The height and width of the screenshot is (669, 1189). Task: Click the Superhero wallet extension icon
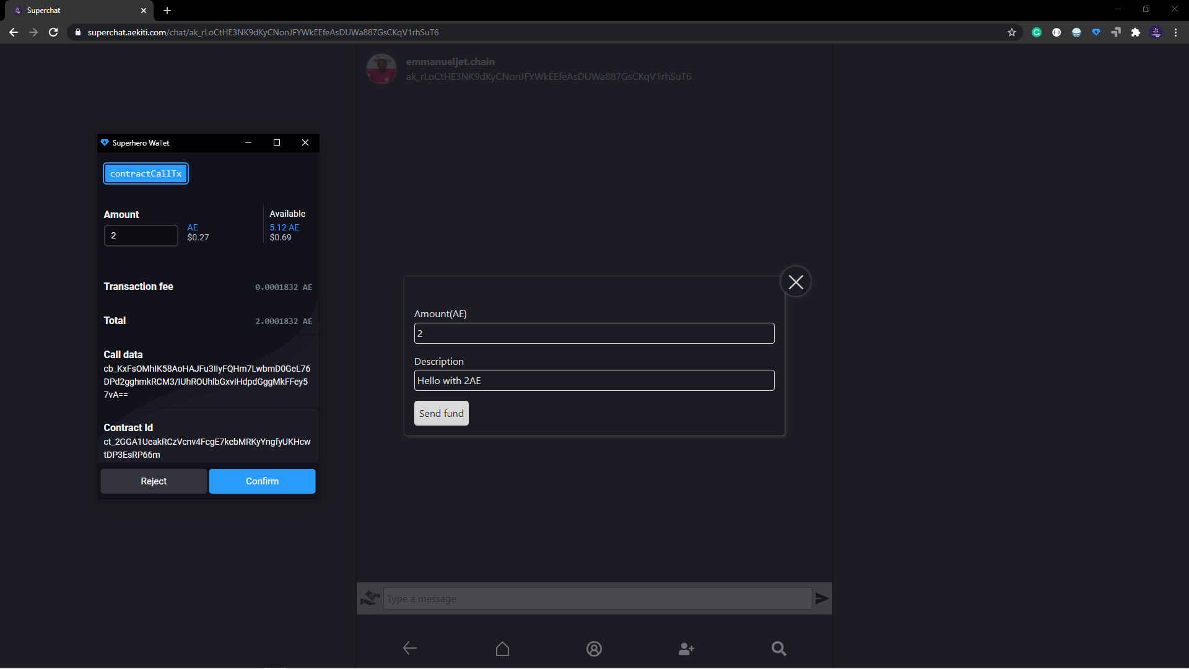(1096, 32)
